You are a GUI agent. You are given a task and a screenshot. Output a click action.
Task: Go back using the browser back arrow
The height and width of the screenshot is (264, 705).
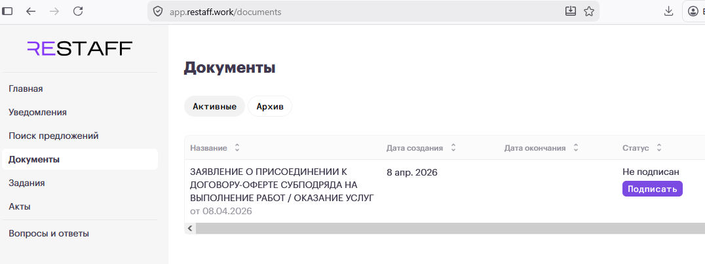click(x=31, y=11)
